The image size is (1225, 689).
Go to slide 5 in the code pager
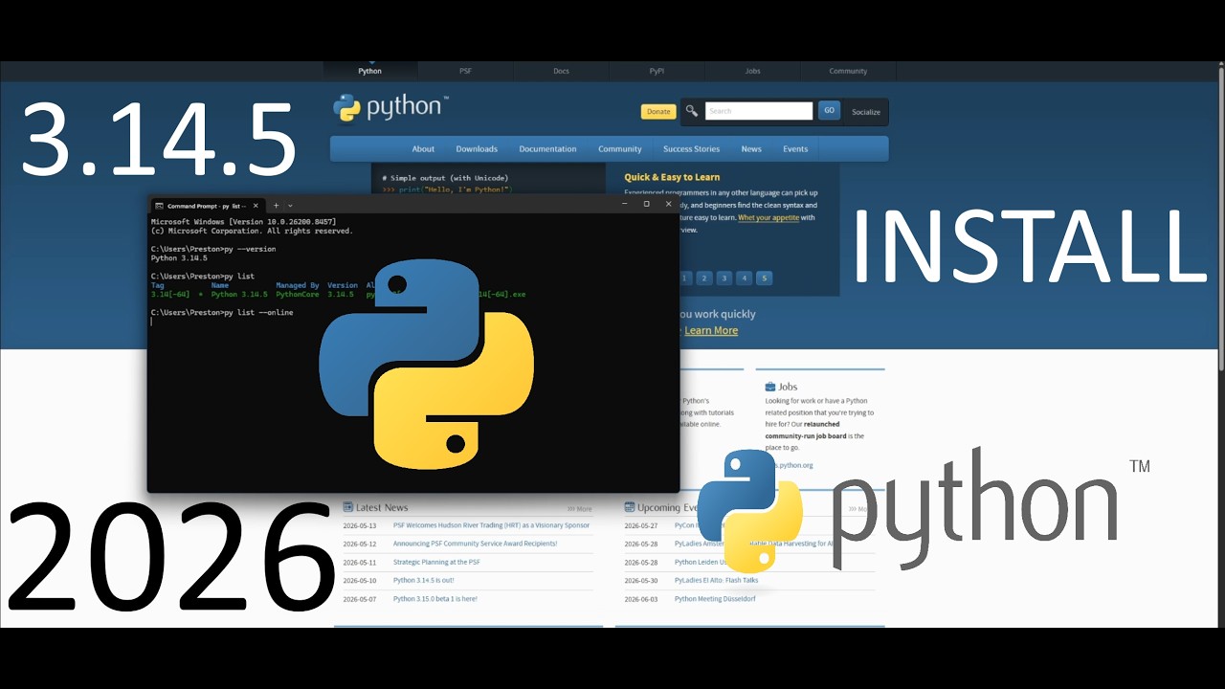tap(764, 278)
